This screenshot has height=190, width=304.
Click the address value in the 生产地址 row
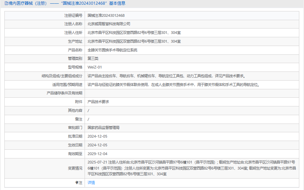(134, 41)
